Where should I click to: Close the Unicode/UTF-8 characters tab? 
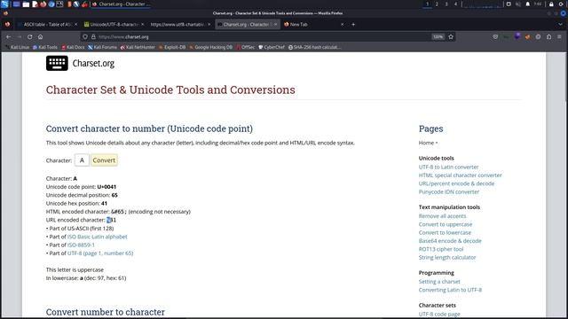142,25
